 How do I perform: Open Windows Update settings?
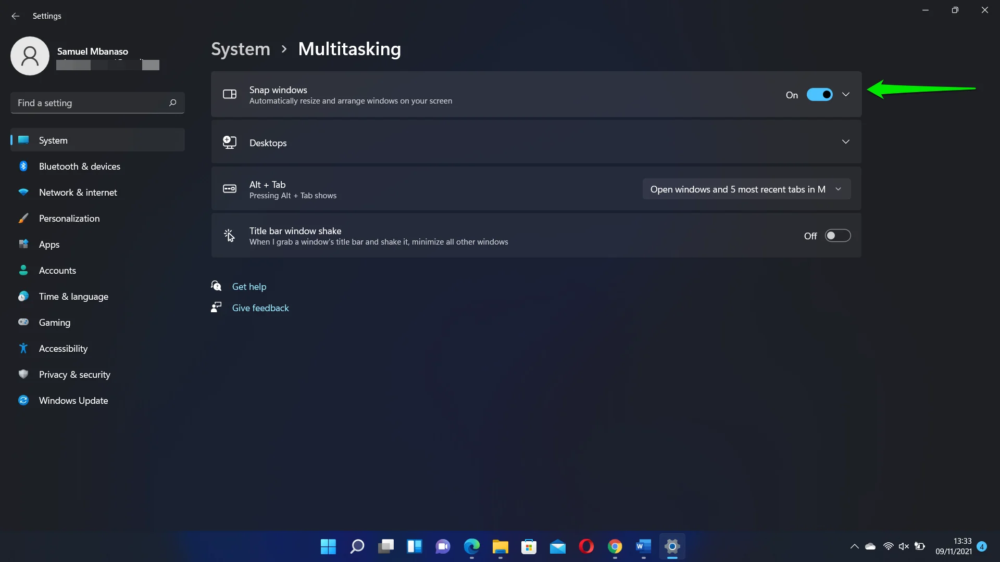[x=73, y=399]
